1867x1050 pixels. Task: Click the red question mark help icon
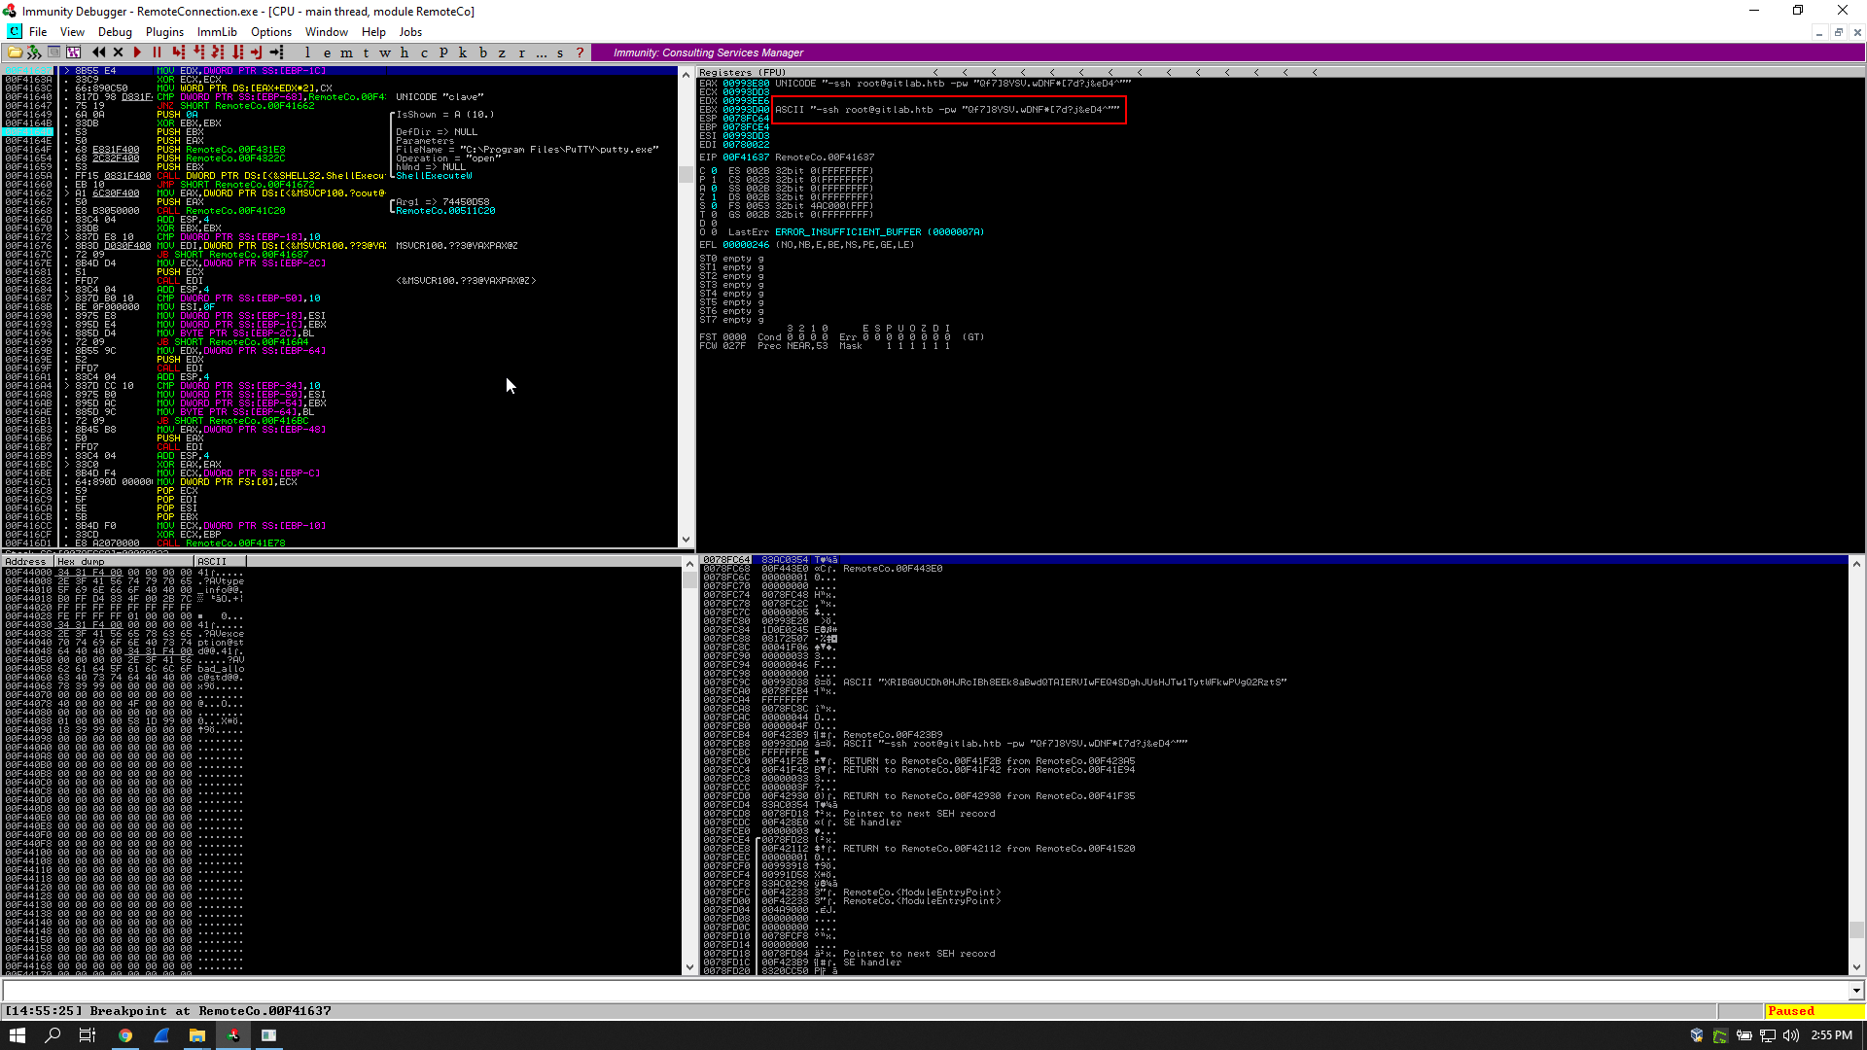pyautogui.click(x=580, y=52)
